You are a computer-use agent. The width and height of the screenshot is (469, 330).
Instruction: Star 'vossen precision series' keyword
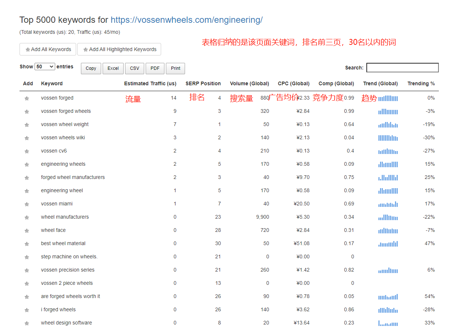click(27, 270)
